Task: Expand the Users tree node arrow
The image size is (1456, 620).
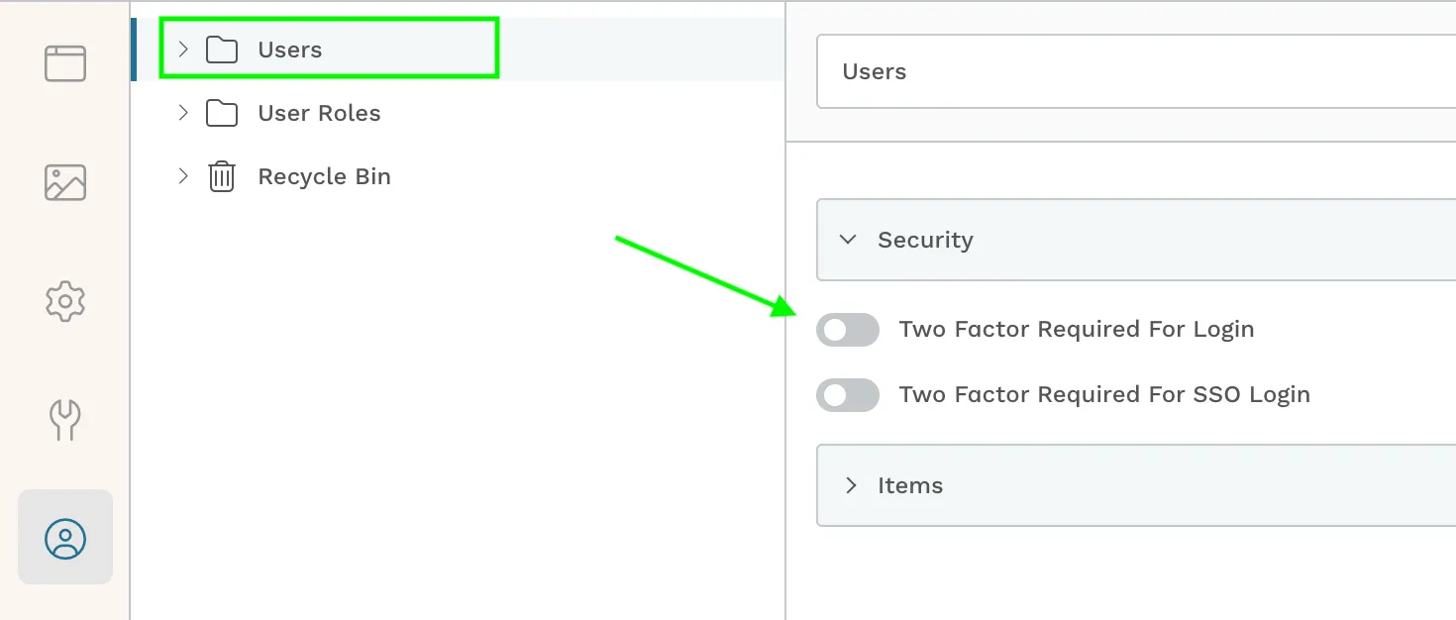Action: 183,49
